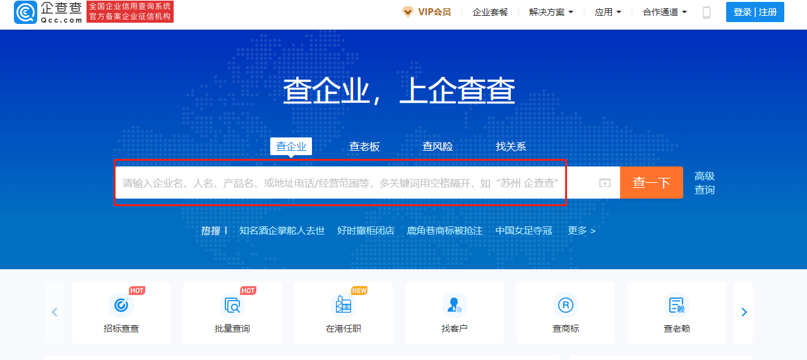Click hot search 知名酒企掌舵人去世
Viewport: 807px width, 360px height.
282,231
